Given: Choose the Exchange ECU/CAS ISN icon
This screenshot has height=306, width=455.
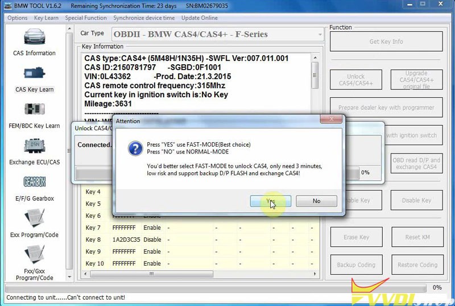Looking at the screenshot, I should pos(35,146).
